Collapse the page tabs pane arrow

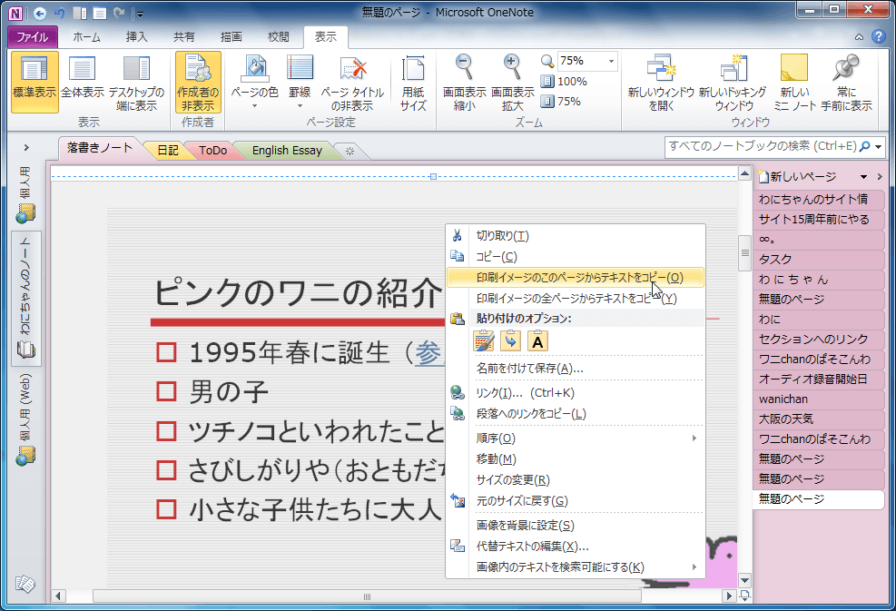[x=880, y=177]
